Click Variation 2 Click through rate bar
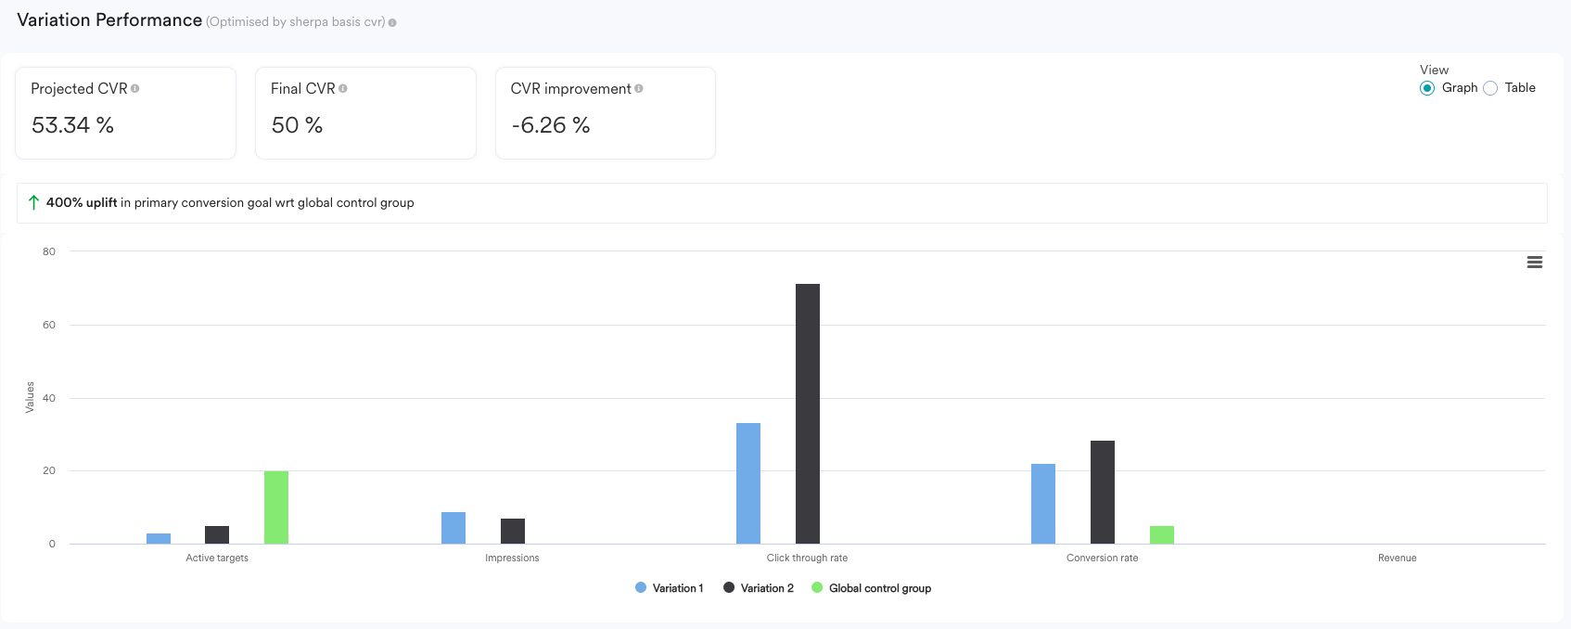The image size is (1571, 629). (808, 414)
